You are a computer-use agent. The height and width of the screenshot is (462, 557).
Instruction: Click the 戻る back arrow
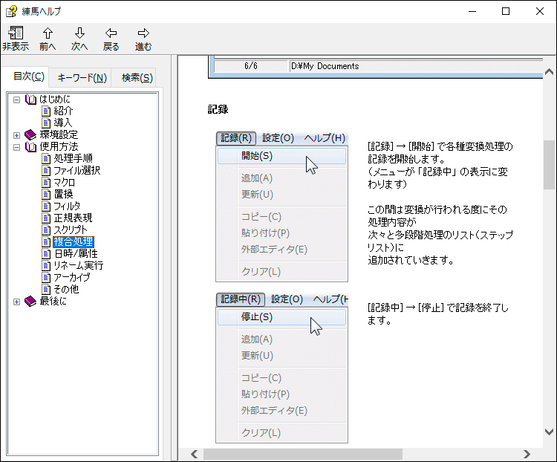(x=111, y=39)
